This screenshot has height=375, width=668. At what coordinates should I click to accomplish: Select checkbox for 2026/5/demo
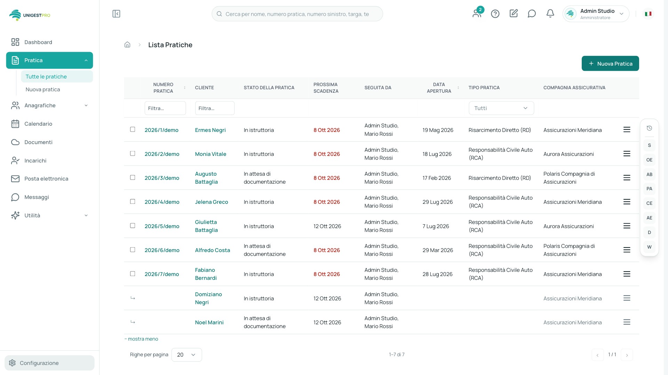tap(133, 226)
